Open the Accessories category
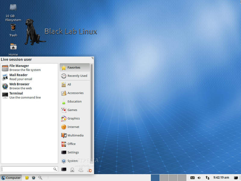Image resolution: width=241 pixels, height=181 pixels. (x=75, y=93)
